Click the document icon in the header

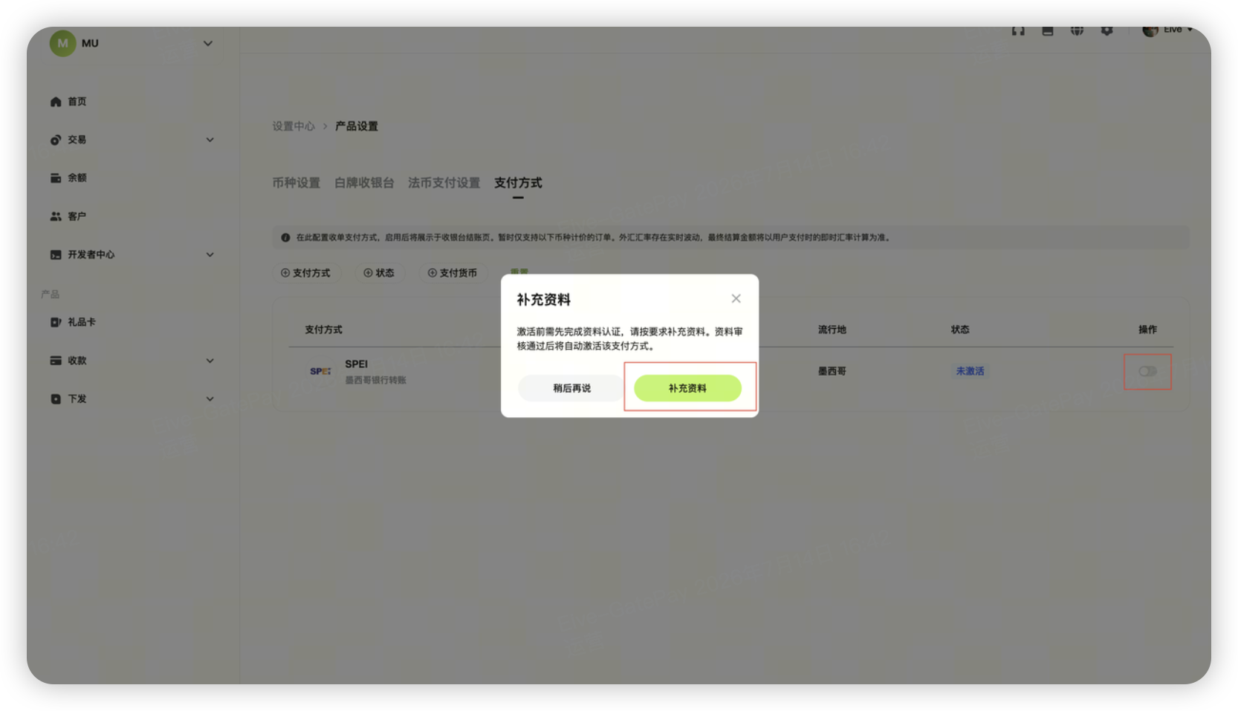[1048, 30]
